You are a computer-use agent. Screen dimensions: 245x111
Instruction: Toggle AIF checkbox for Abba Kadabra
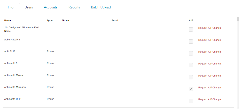point(191,42)
